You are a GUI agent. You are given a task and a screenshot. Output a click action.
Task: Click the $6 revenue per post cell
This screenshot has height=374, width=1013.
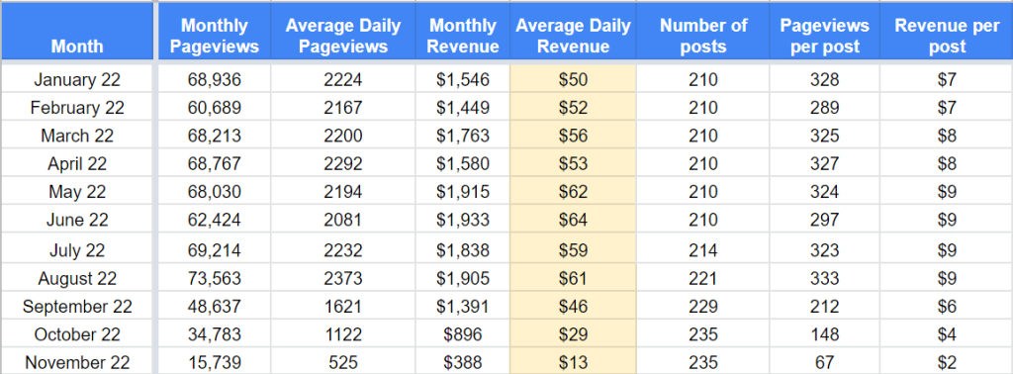947,306
